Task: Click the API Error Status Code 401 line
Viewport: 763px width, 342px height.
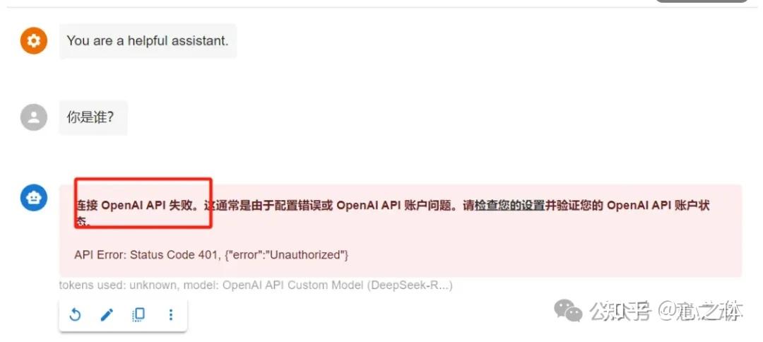Action: 211,254
